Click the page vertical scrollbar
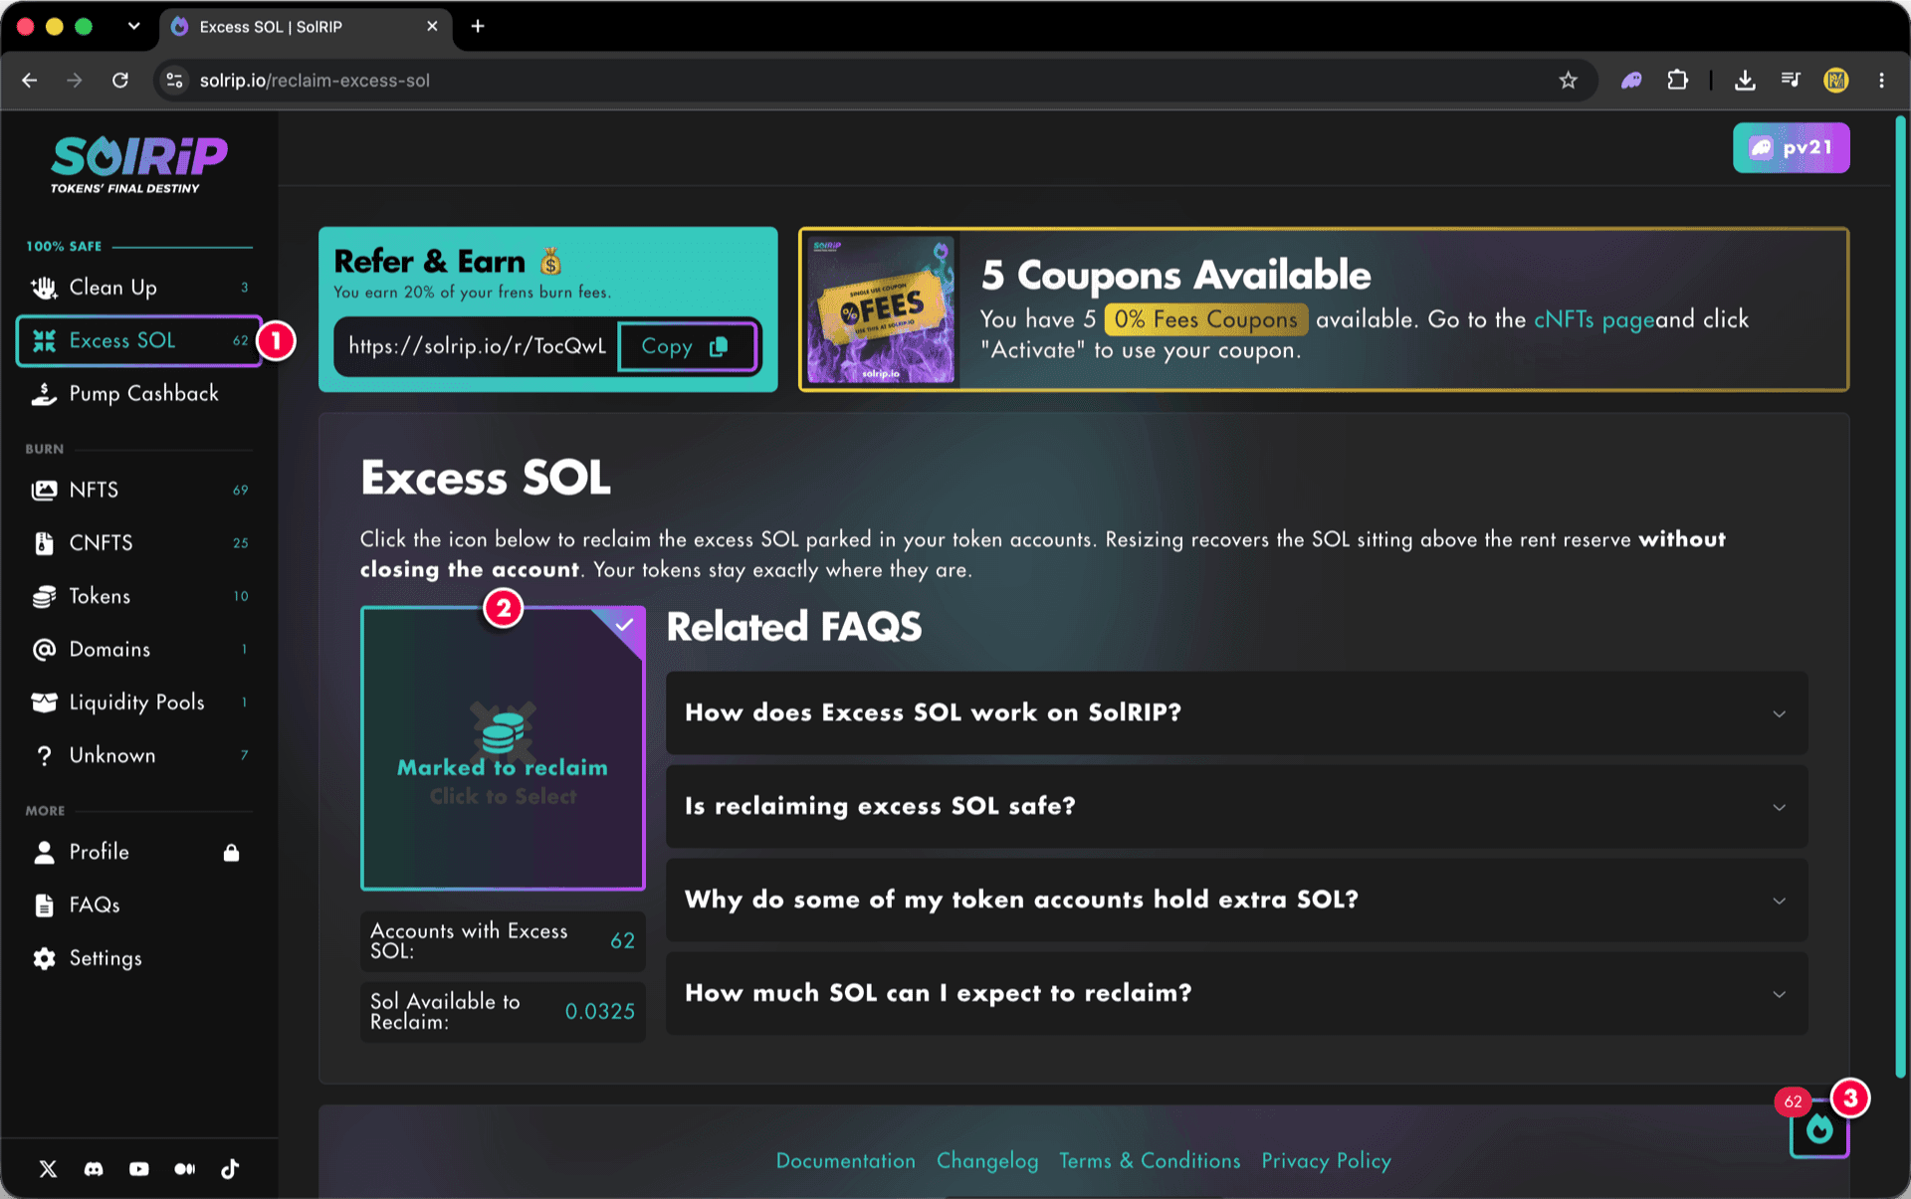This screenshot has width=1911, height=1199. click(1900, 597)
